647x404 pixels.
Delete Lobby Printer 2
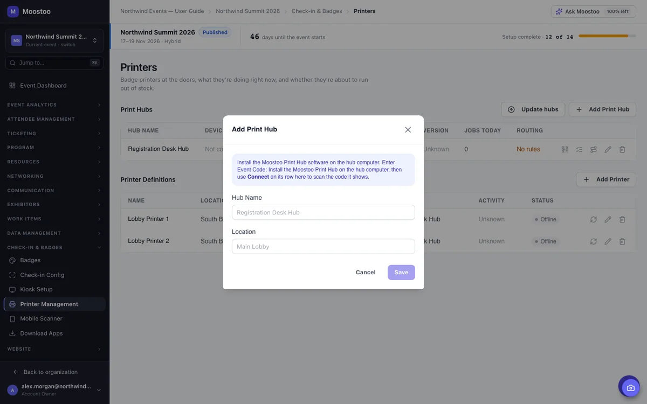[622, 241]
